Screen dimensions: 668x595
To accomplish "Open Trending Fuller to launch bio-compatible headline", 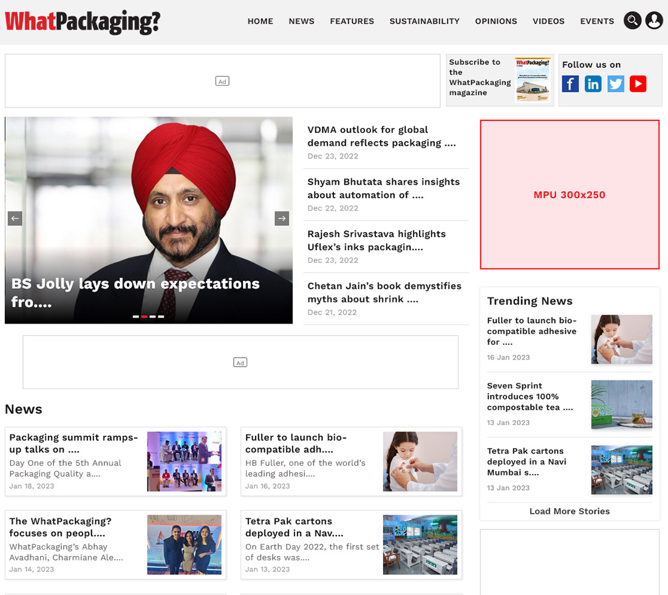I will 532,331.
